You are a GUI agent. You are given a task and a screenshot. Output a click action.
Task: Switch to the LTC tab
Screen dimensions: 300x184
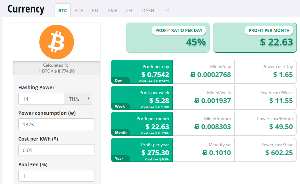pyautogui.click(x=166, y=10)
